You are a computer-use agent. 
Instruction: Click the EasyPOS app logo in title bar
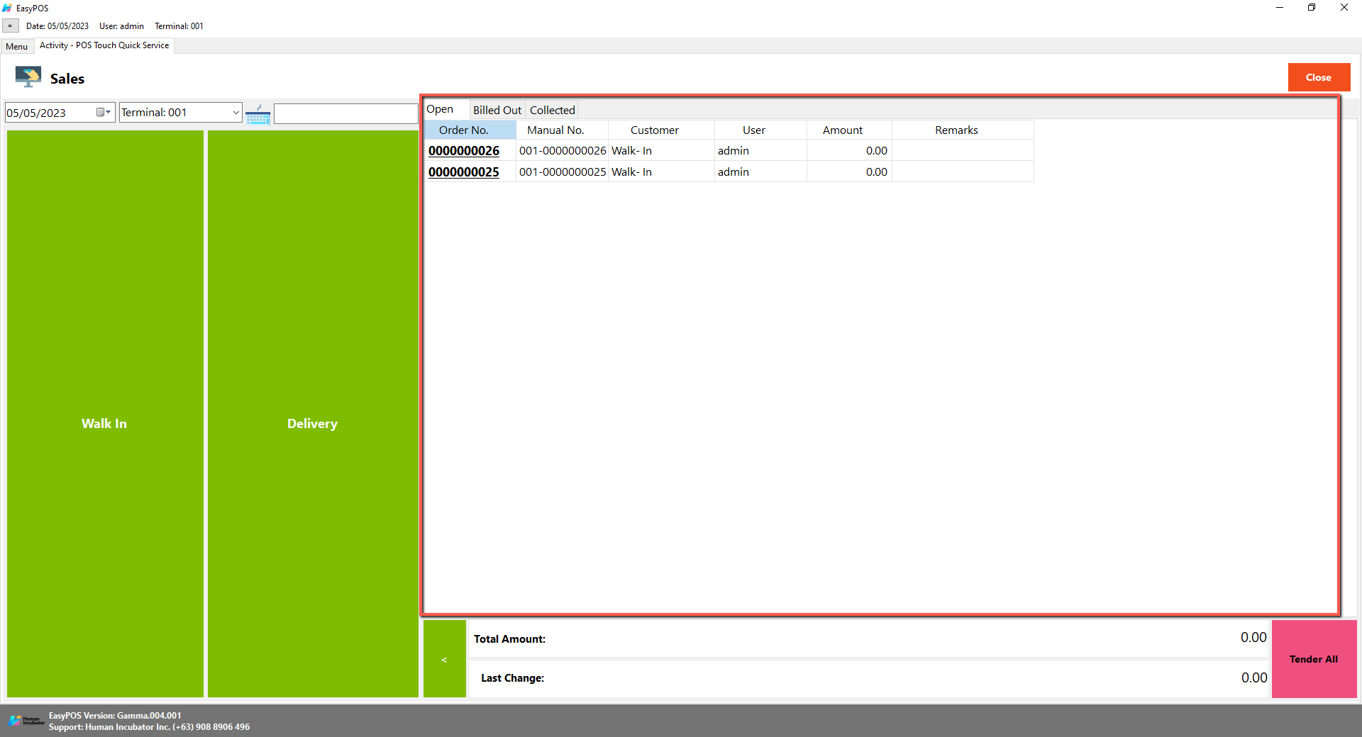click(x=7, y=8)
